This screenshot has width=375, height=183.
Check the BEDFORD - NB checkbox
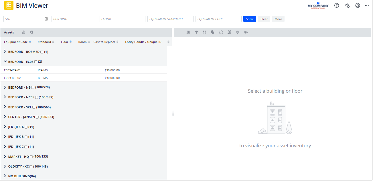(33, 87)
